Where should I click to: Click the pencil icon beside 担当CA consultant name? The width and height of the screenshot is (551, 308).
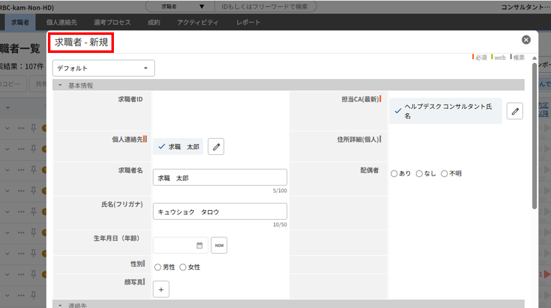pyautogui.click(x=515, y=111)
